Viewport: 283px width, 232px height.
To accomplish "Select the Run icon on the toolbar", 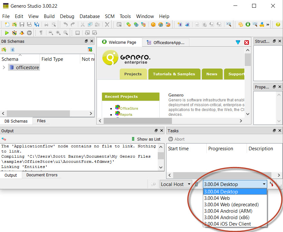I will pos(6,32).
